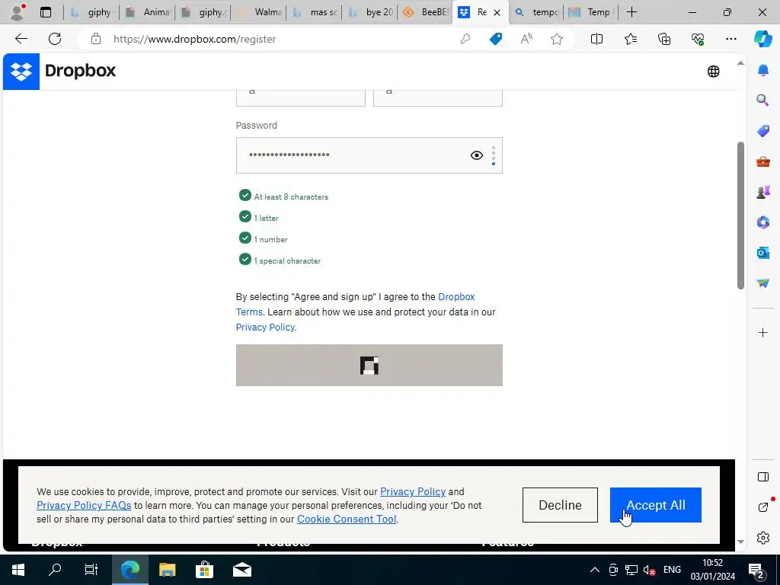
Task: Open the Favorites list
Action: coord(630,39)
